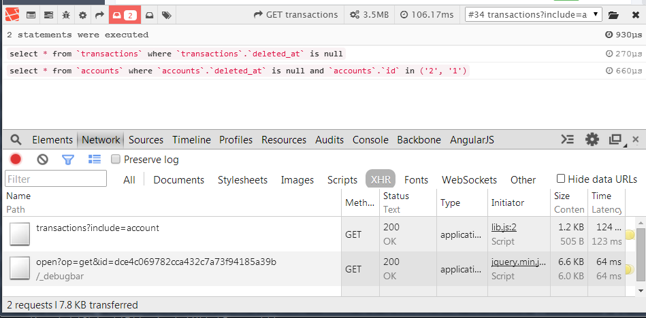Open the debugbar folder icon
Viewport: 646px width, 318px height.
pos(613,14)
